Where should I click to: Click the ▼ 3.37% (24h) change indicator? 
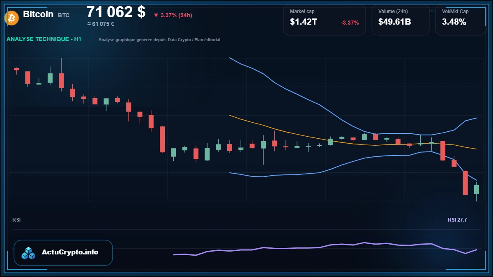(173, 15)
